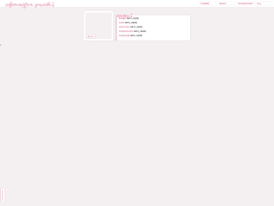
Task: Click the PRONOUNS label in info box
Action: tap(126, 31)
